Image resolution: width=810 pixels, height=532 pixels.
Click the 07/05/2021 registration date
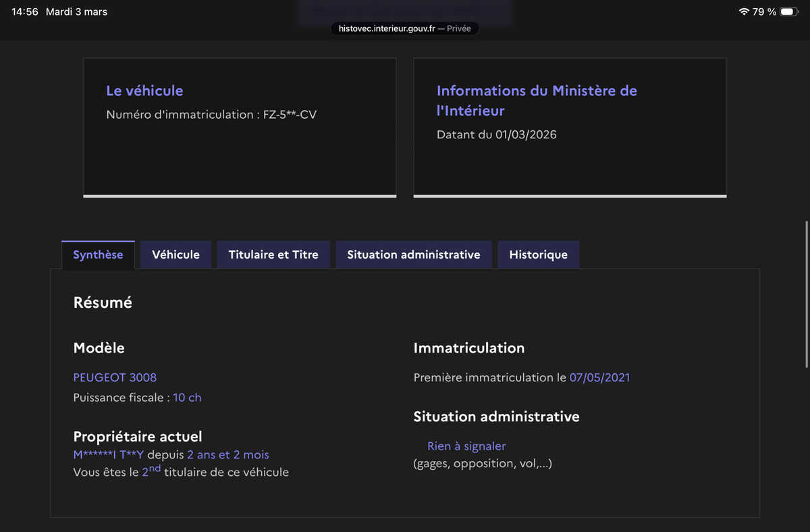click(599, 377)
